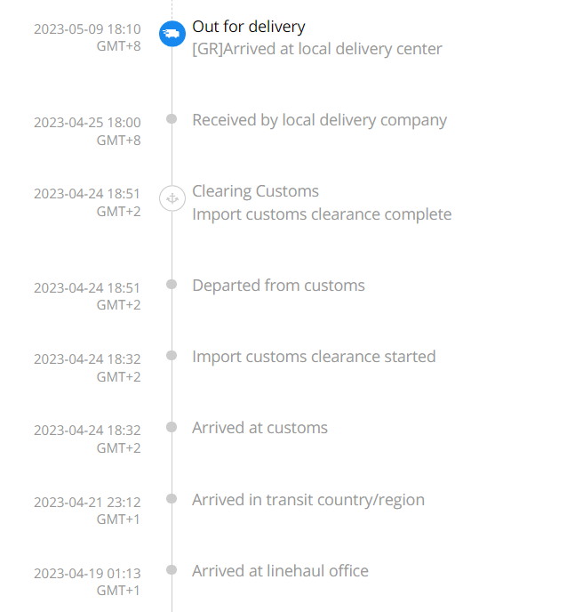The width and height of the screenshot is (567, 612).
Task: Click the blue delivery truck icon
Action: click(172, 34)
